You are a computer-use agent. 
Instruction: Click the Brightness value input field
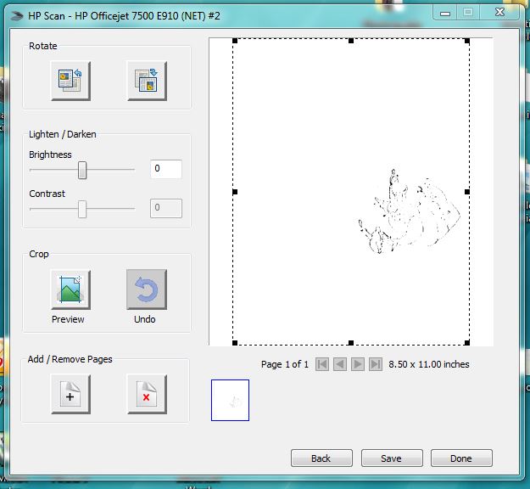166,169
